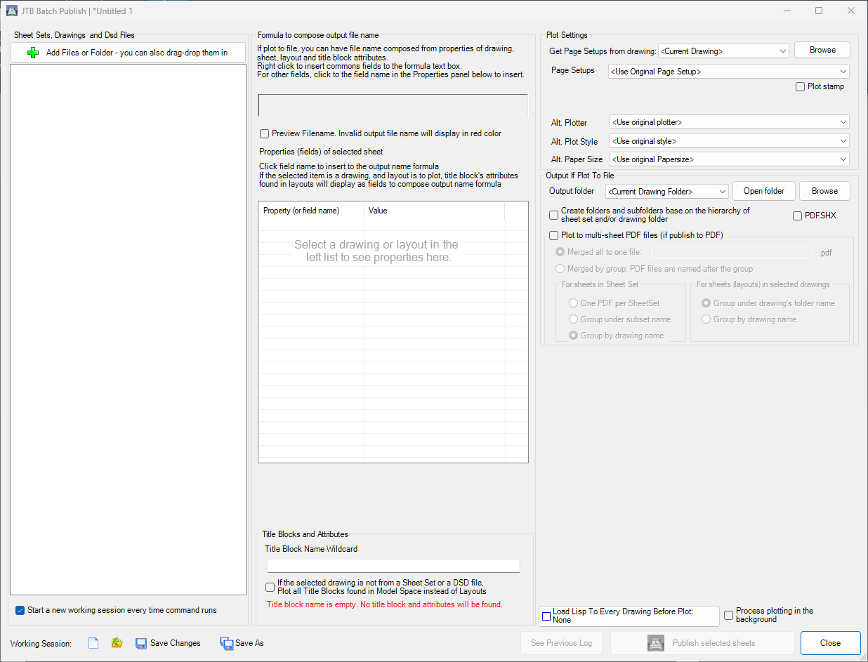Click Save Changes in Working Session bar
The width and height of the screenshot is (868, 662).
pyautogui.click(x=168, y=643)
